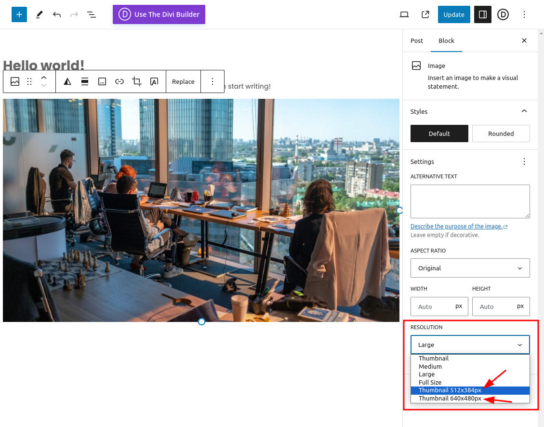Open the image alignment options

85,81
